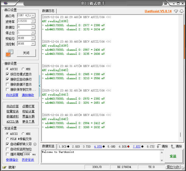This screenshot has height=171, width=186.
Task: Click the diamond VIP icon
Action: (176, 11)
